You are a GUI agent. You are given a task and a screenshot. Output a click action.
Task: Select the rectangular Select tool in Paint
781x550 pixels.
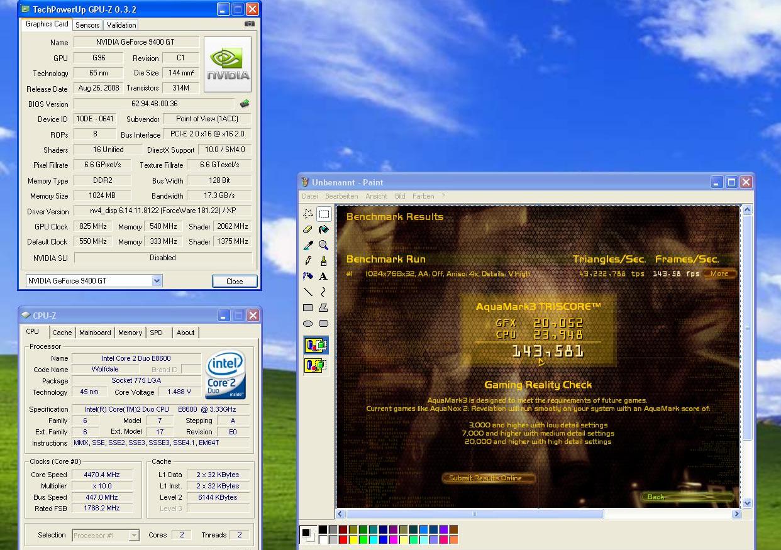[x=324, y=214]
